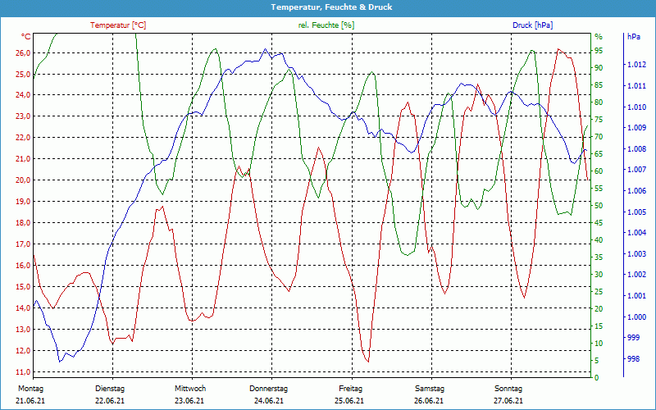Click the 999 pressure axis value
The width and height of the screenshot is (656, 410).
point(633,338)
